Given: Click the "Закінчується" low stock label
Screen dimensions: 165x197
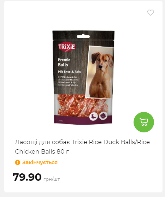Looking at the screenshot, I should pyautogui.click(x=40, y=162).
